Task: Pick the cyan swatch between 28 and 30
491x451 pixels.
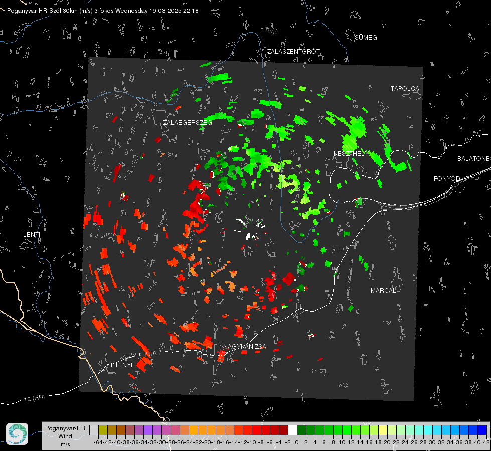Action: click(428, 430)
